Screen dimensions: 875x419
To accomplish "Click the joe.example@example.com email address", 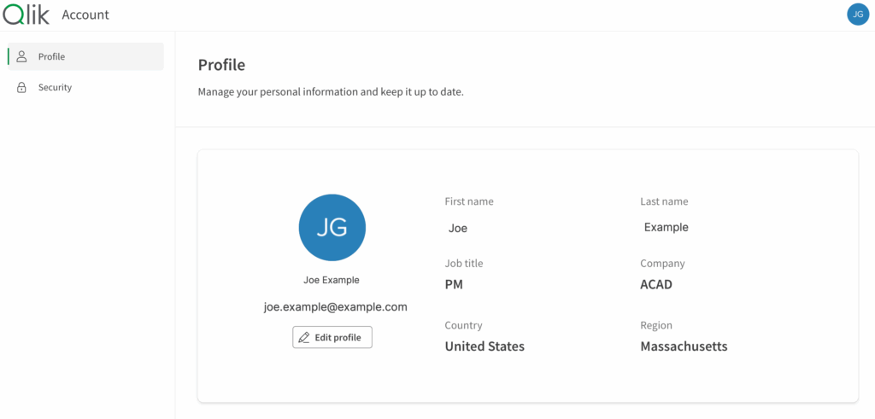I will 335,307.
